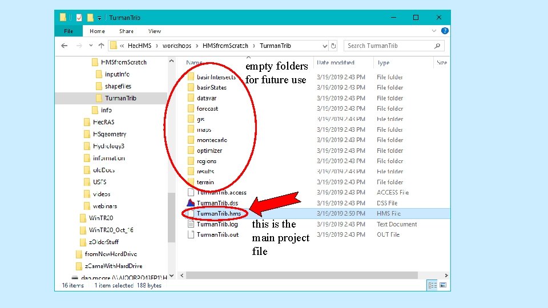The image size is (548, 308).
Task: Go up one folder level
Action: point(102,46)
